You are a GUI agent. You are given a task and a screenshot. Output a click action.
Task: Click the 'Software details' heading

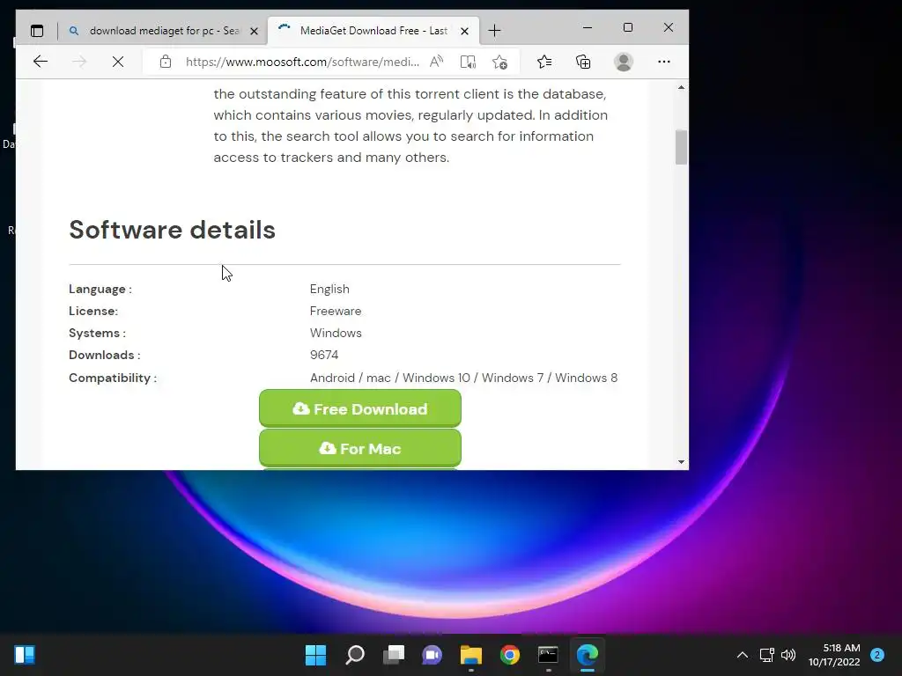(172, 230)
